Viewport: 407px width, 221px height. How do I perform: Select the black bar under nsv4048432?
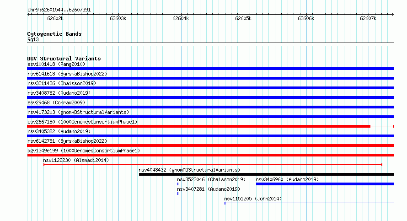[x=267, y=174]
